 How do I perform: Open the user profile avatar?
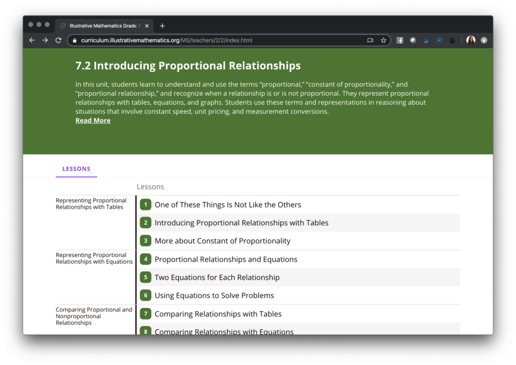(x=471, y=40)
